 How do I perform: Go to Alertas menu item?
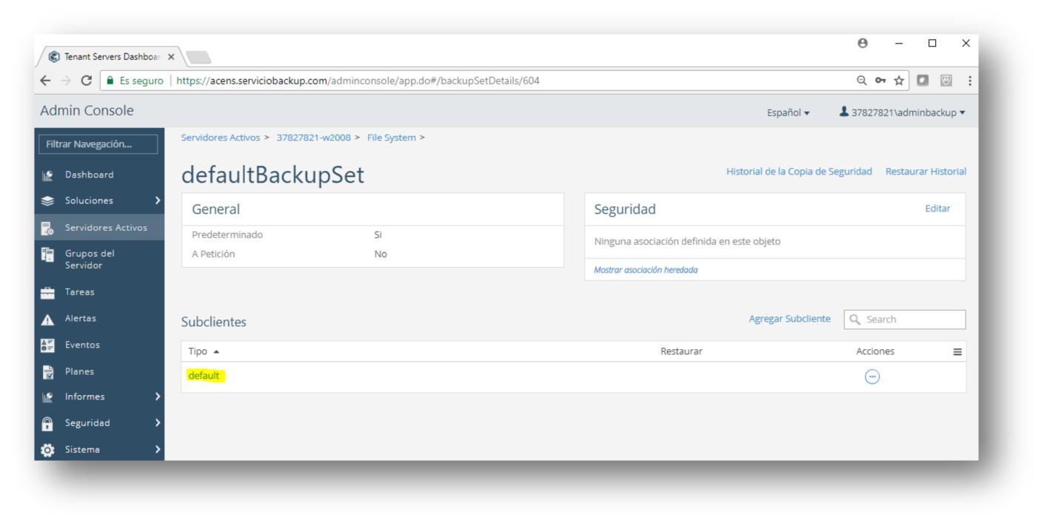pos(81,319)
